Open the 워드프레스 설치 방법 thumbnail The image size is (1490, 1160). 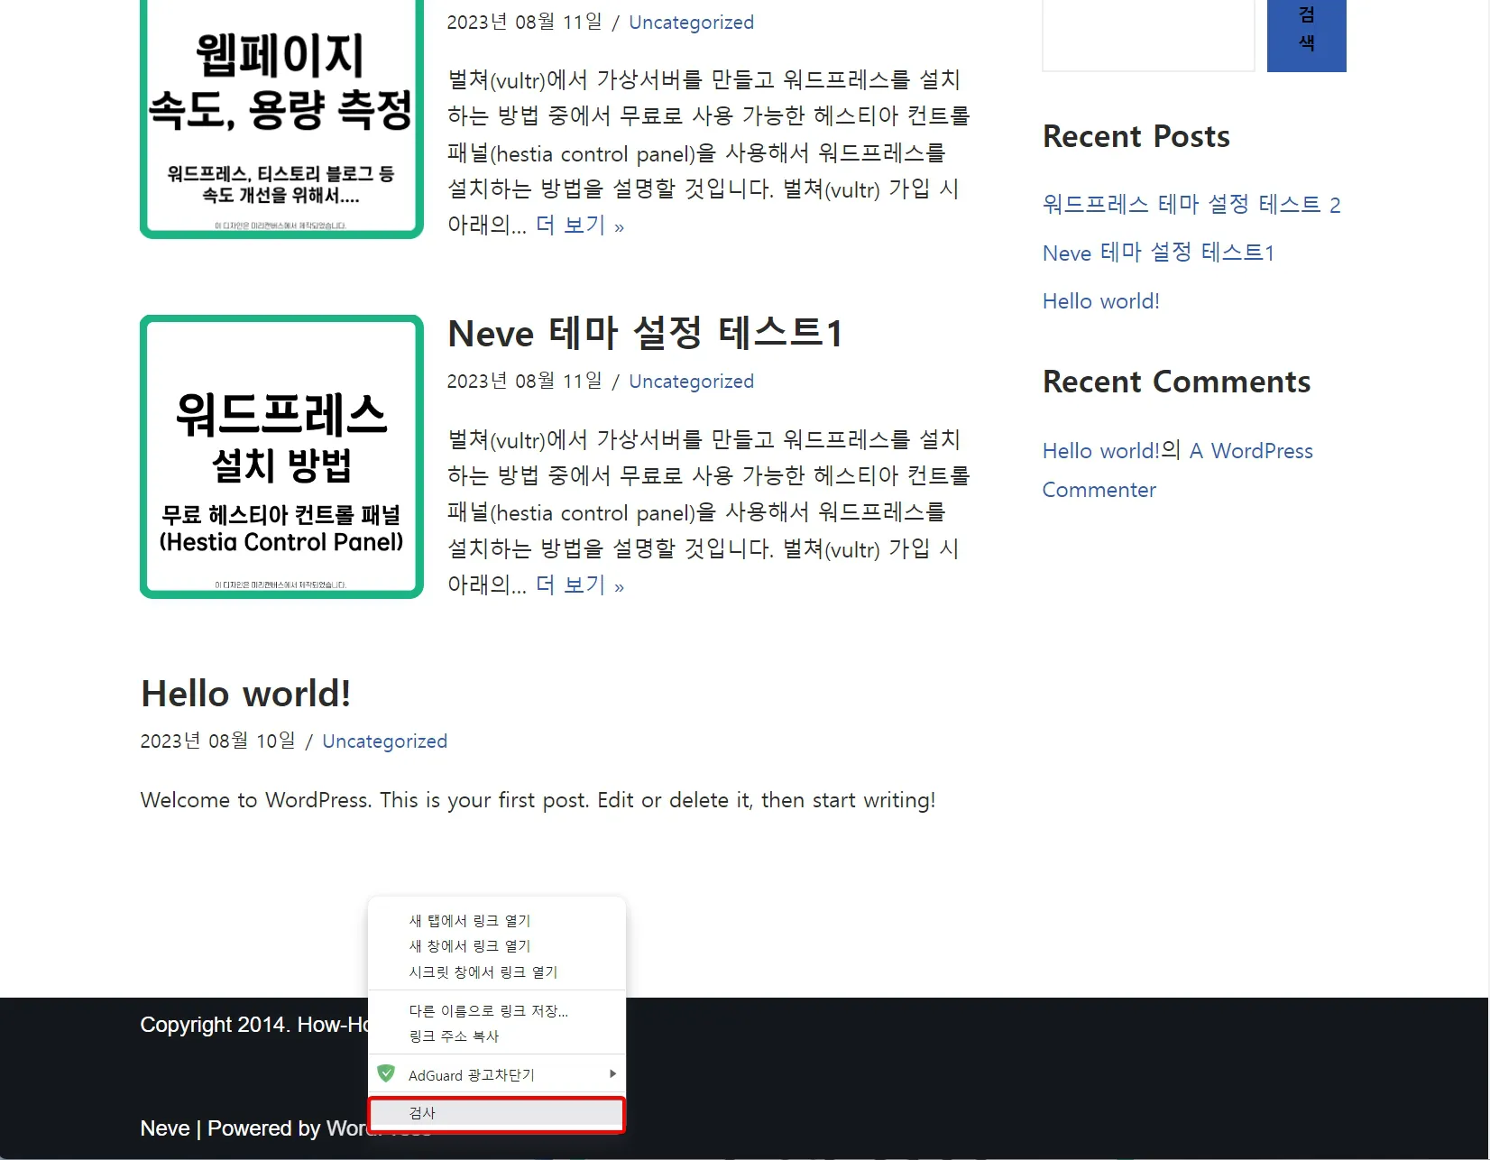[281, 456]
